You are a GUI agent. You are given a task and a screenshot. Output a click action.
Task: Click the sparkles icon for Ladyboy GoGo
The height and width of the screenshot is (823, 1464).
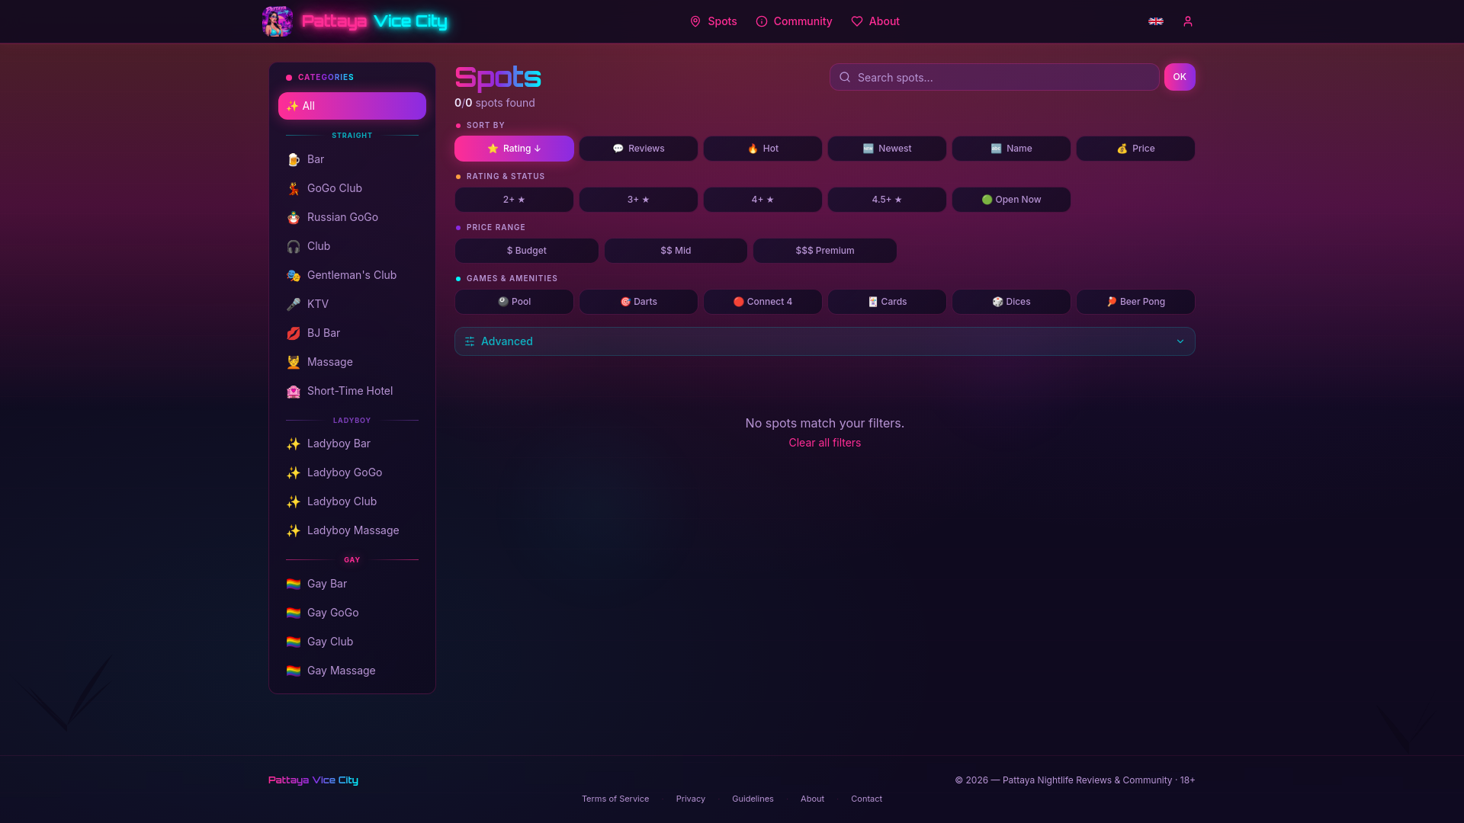point(294,472)
